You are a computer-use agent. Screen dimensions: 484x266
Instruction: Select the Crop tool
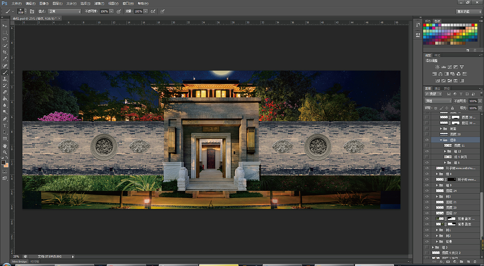coord(5,52)
